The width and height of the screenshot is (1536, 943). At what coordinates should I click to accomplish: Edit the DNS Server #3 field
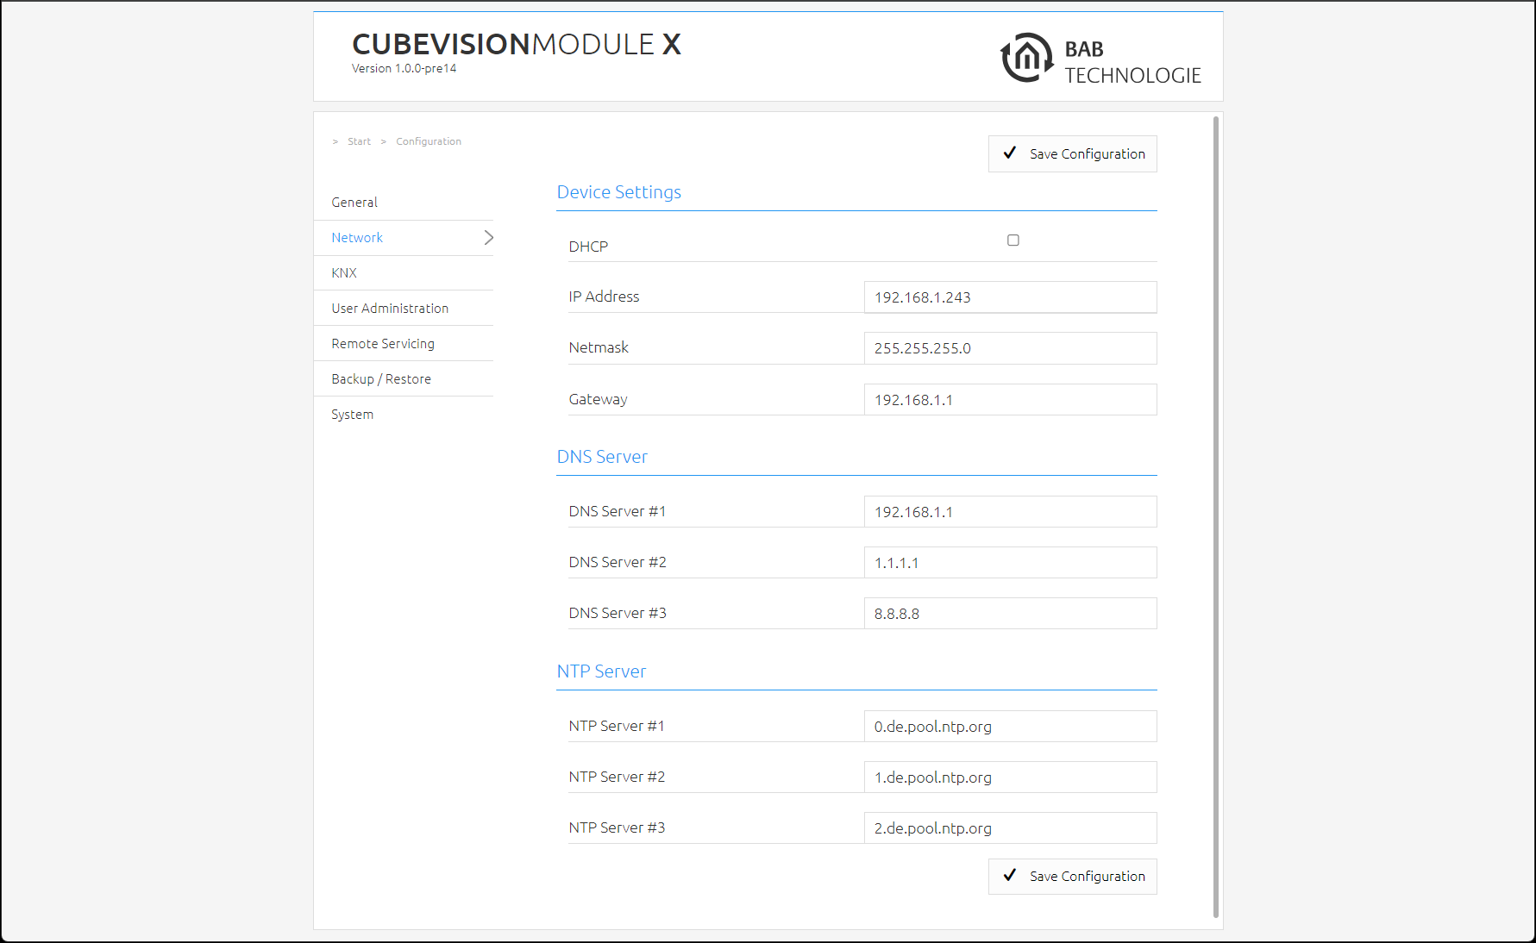pos(1011,614)
